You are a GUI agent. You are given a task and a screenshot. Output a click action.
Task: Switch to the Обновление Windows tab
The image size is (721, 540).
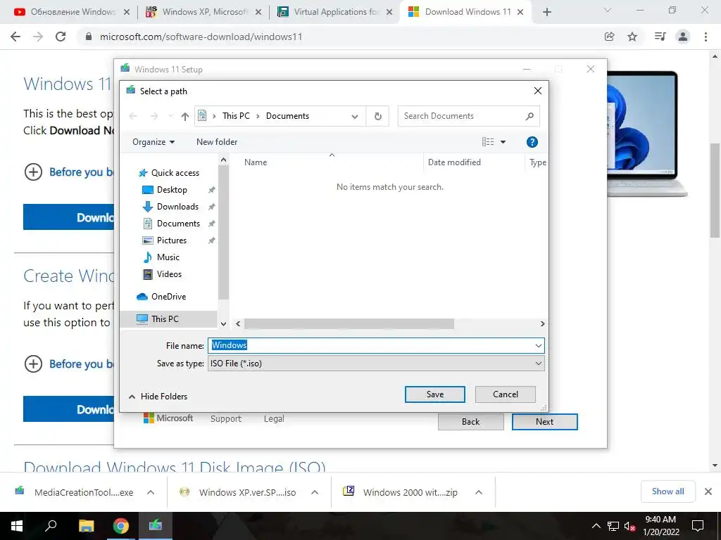pyautogui.click(x=72, y=12)
